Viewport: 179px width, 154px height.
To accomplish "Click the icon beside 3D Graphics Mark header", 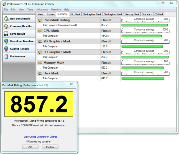I will [x=40, y=52].
